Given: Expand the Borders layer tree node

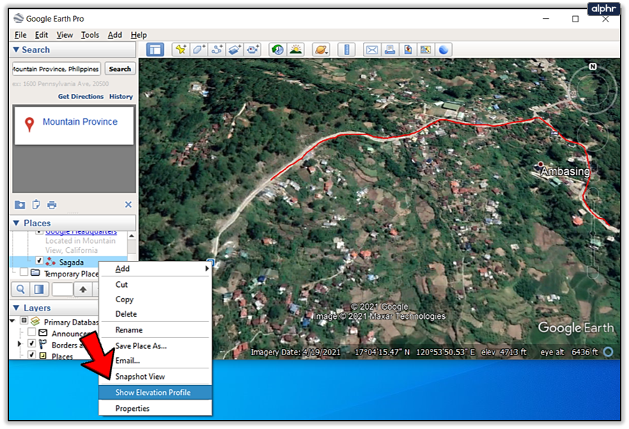Looking at the screenshot, I should 19,344.
